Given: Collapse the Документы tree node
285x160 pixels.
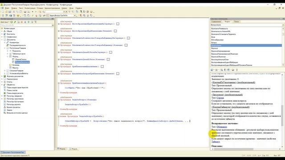Looking at the screenshot, I should pos(2,40).
